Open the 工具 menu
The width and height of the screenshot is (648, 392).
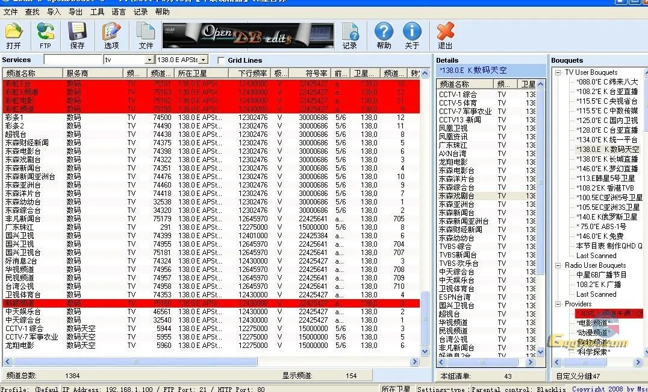[99, 11]
